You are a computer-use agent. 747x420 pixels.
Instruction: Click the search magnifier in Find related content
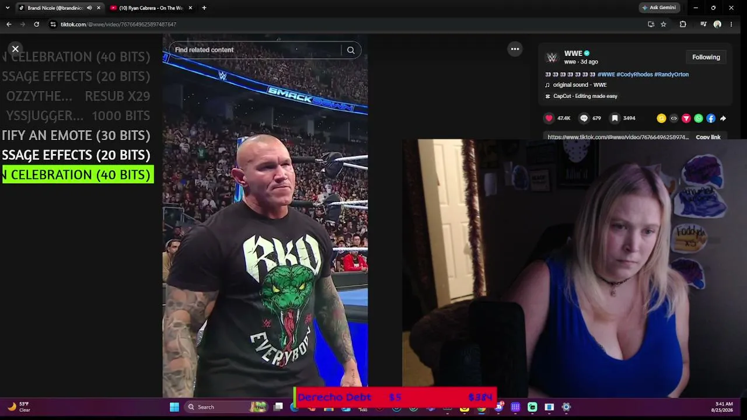pyautogui.click(x=351, y=50)
